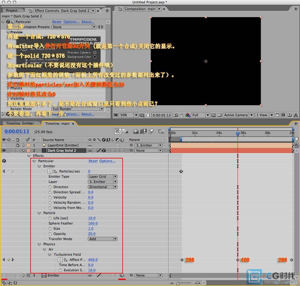Click Dark Gray Solid 2 label color

(28, 150)
